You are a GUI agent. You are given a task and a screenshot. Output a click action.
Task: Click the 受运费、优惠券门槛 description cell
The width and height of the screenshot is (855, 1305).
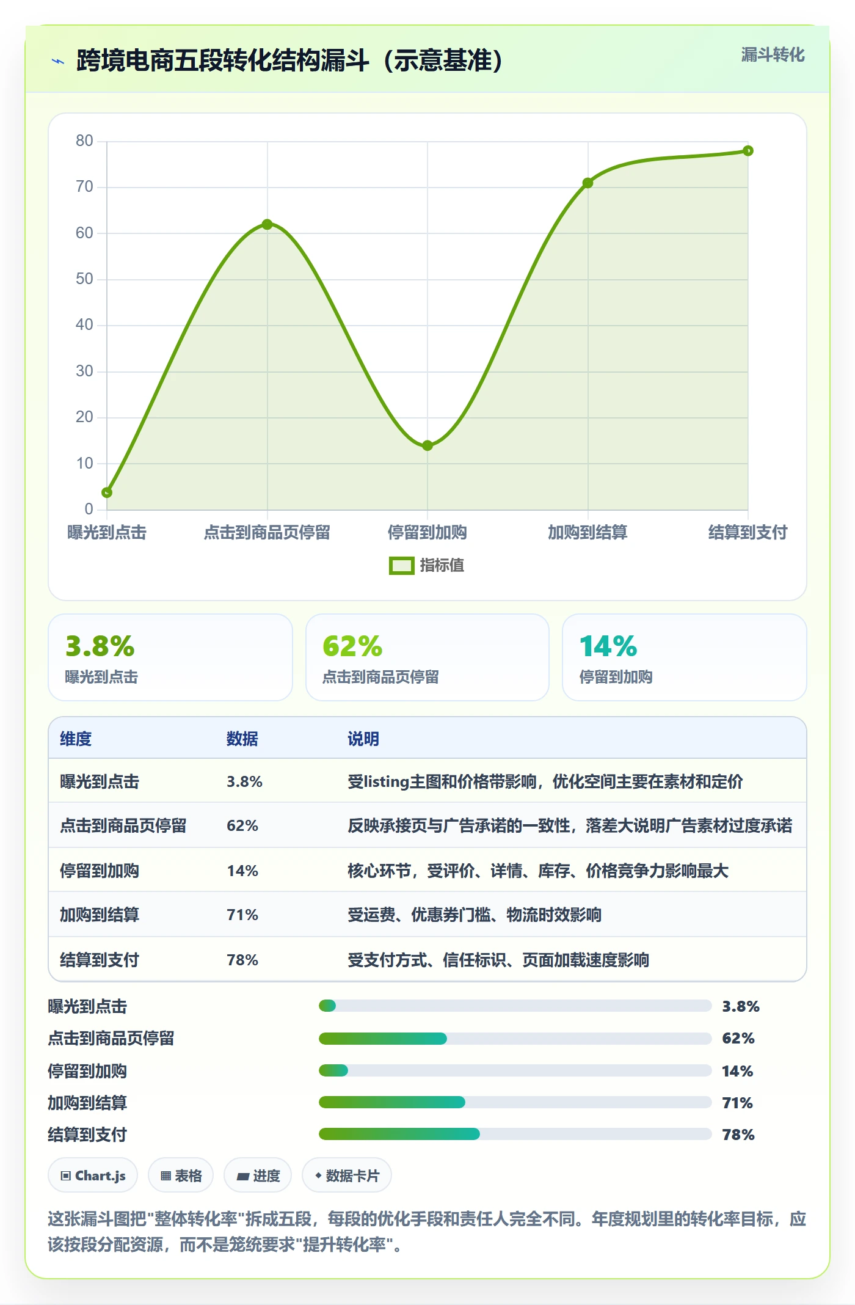[x=475, y=915]
